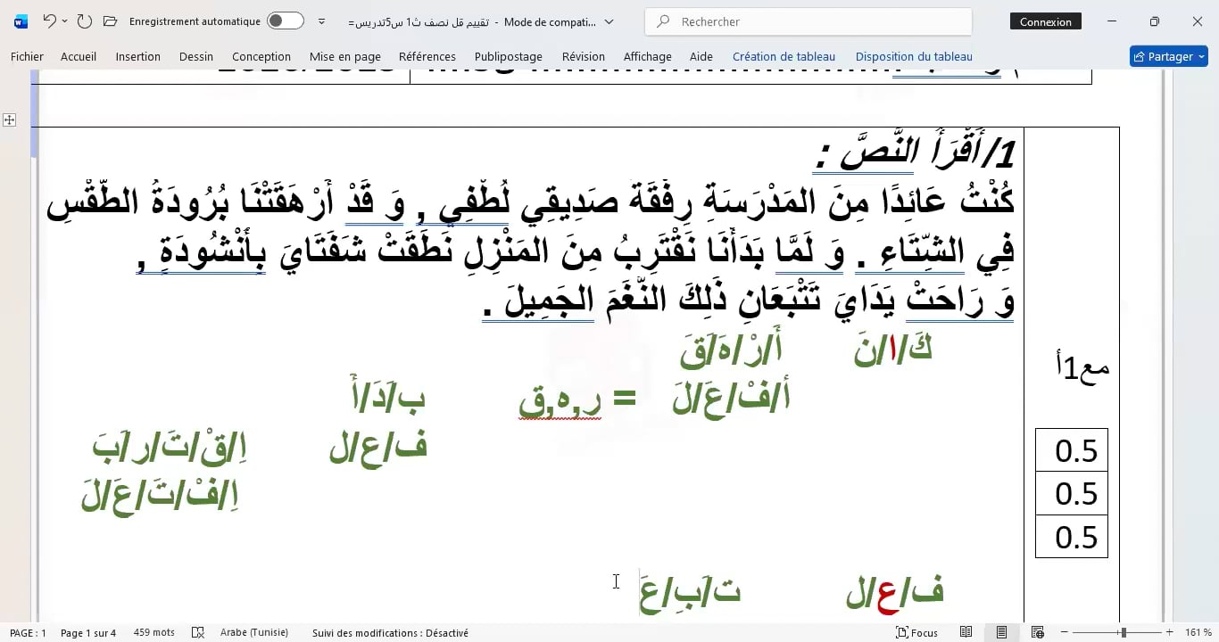Open the Quick Access Toolbar customize dropdown

pyautogui.click(x=322, y=21)
